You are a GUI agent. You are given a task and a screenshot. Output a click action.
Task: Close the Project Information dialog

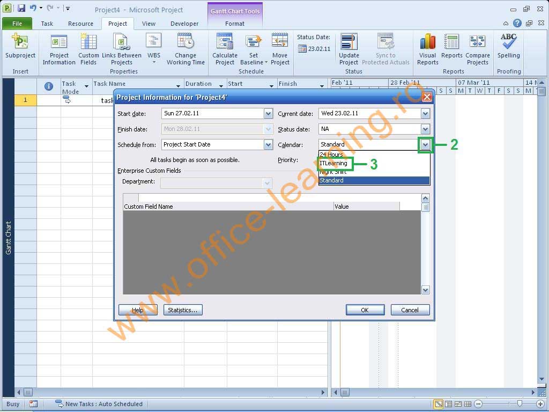coord(427,97)
